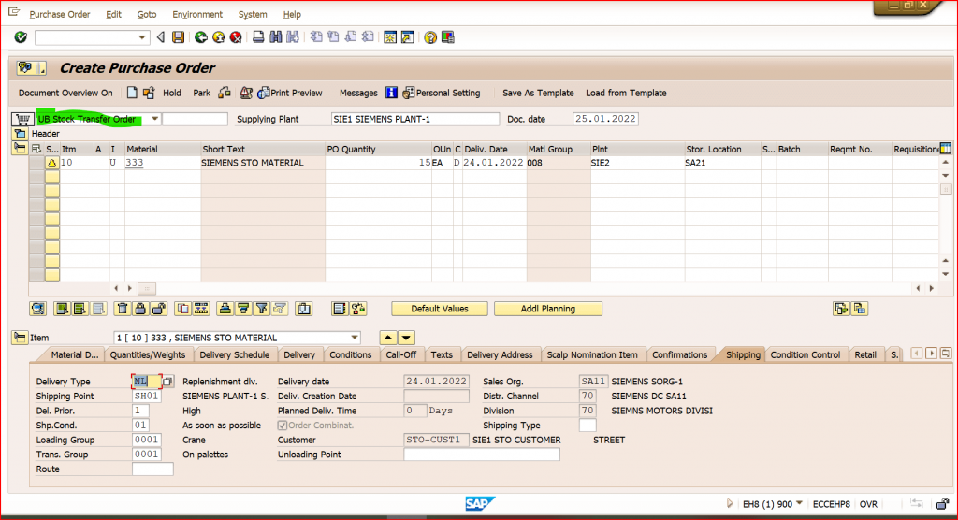
Task: Click the Sort descending icon
Action: click(x=243, y=309)
